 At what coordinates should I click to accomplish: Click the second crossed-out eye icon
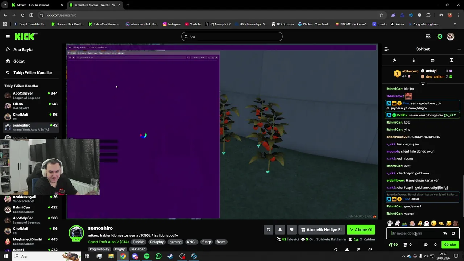370,249
